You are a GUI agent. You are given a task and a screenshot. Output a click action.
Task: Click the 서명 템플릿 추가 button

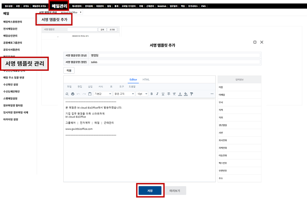(x=54, y=20)
